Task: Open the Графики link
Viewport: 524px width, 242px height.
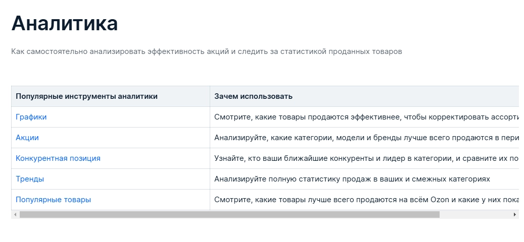Action: point(31,117)
